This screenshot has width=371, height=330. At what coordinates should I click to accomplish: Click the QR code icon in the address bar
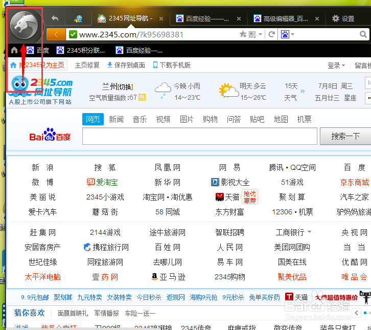pyautogui.click(x=252, y=35)
